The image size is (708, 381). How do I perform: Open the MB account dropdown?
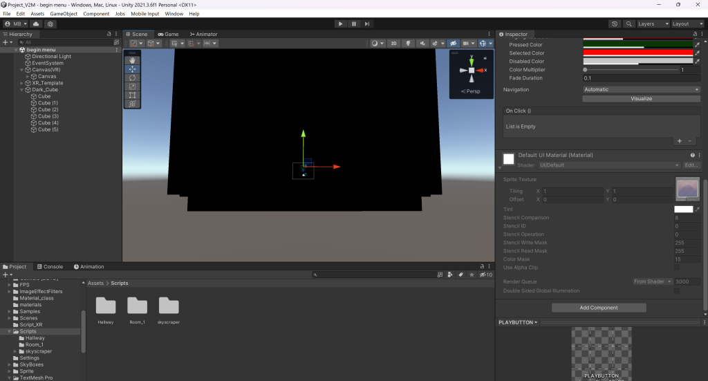[x=16, y=24]
